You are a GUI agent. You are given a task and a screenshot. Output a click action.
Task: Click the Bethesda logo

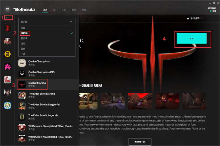point(24,9)
